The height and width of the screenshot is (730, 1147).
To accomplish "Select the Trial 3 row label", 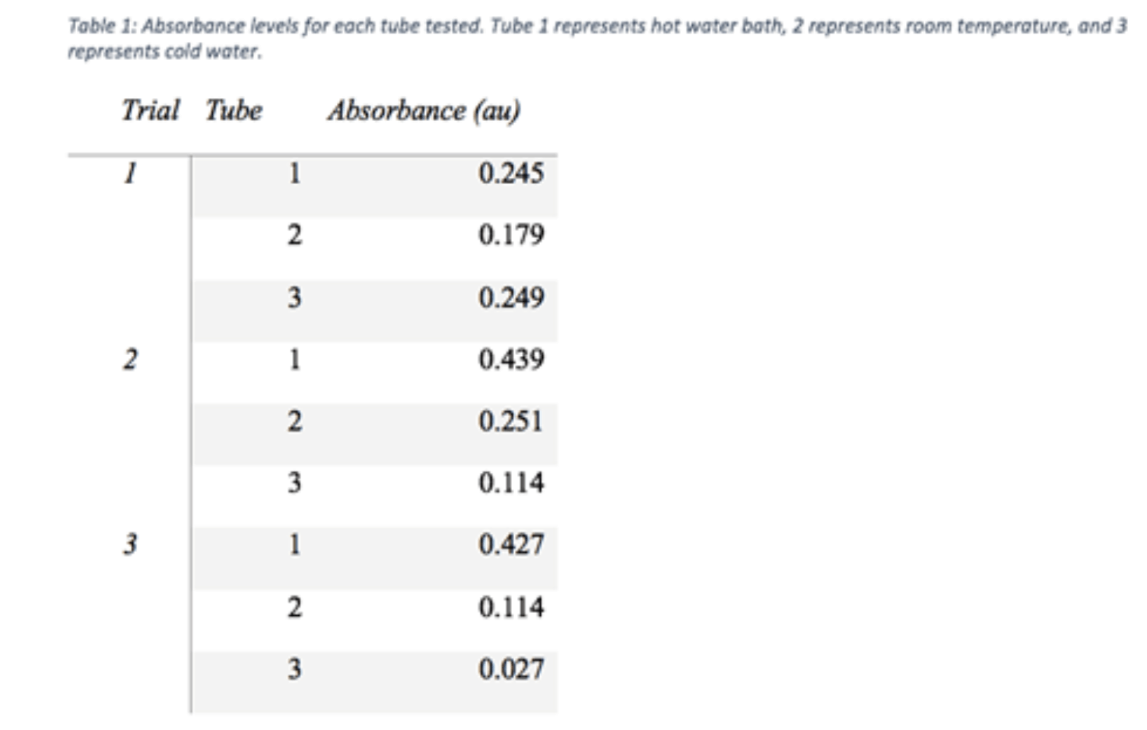I will (x=130, y=545).
